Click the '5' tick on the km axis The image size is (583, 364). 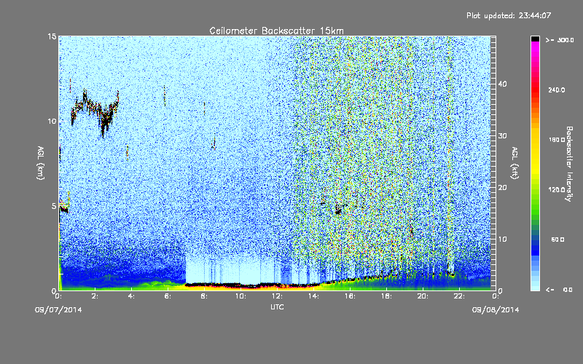tap(54, 206)
